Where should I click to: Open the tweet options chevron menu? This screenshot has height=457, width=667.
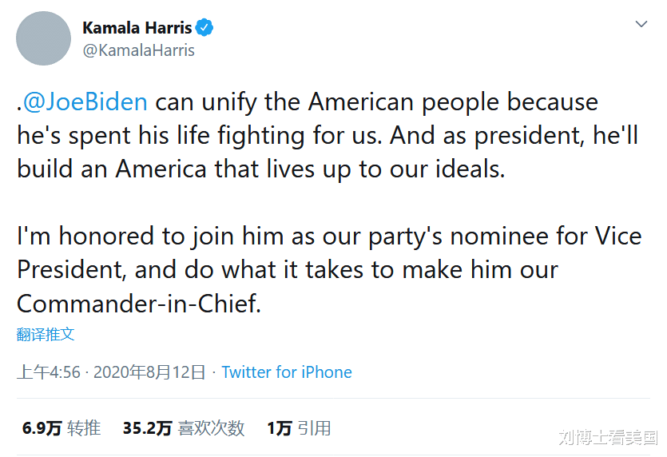(x=641, y=24)
